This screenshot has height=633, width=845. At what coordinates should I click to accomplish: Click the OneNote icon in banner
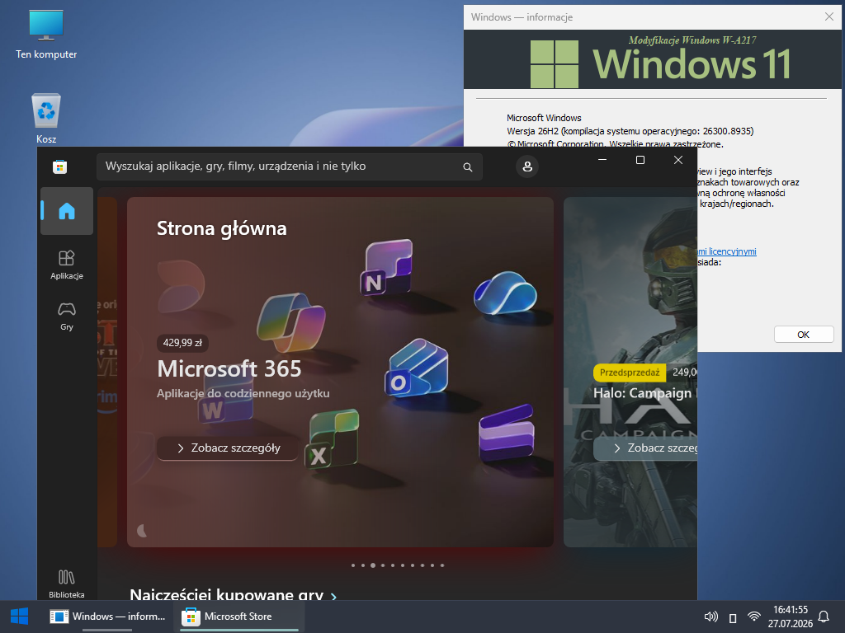tap(386, 268)
